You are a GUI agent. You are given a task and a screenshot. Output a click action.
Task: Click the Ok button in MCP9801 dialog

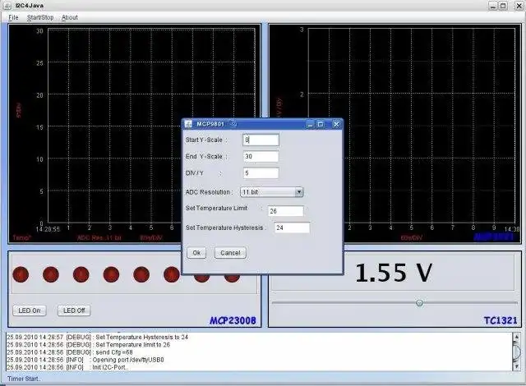pyautogui.click(x=196, y=253)
